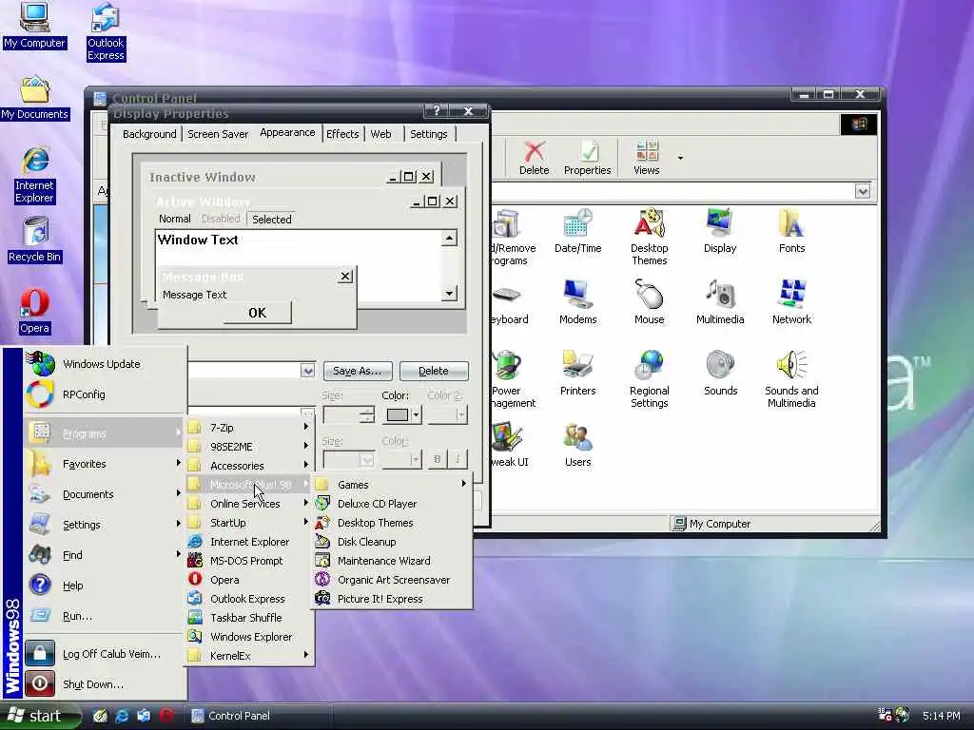This screenshot has height=730, width=974.
Task: Open the Multimedia control panel icon
Action: click(x=720, y=302)
